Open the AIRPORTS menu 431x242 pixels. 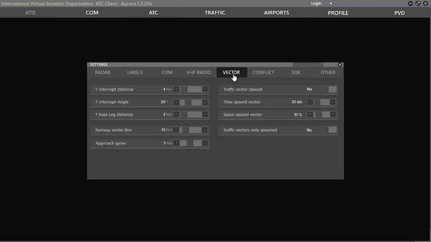point(277,13)
